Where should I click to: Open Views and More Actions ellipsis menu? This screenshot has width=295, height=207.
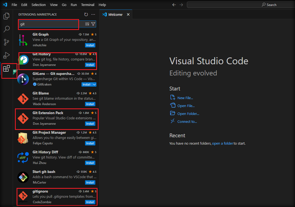pyautogui.click(x=93, y=14)
